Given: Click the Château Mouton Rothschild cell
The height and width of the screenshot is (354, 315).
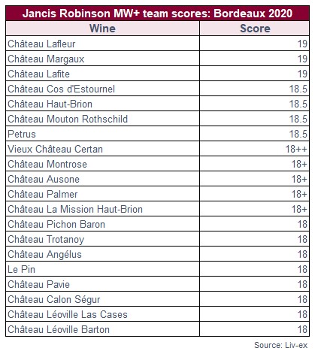Looking at the screenshot, I should click(102, 119).
